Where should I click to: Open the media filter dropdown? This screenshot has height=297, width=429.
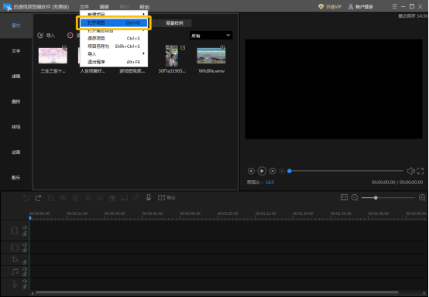click(211, 36)
